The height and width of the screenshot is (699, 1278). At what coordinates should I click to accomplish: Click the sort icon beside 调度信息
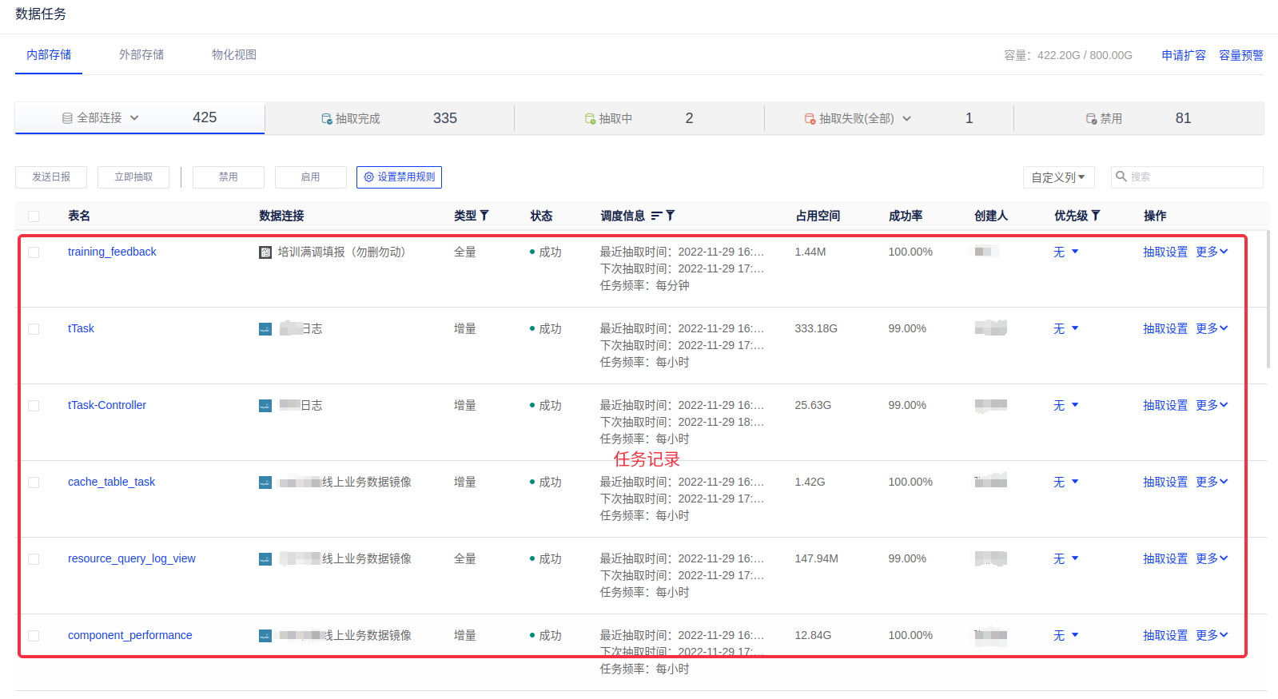tap(656, 216)
